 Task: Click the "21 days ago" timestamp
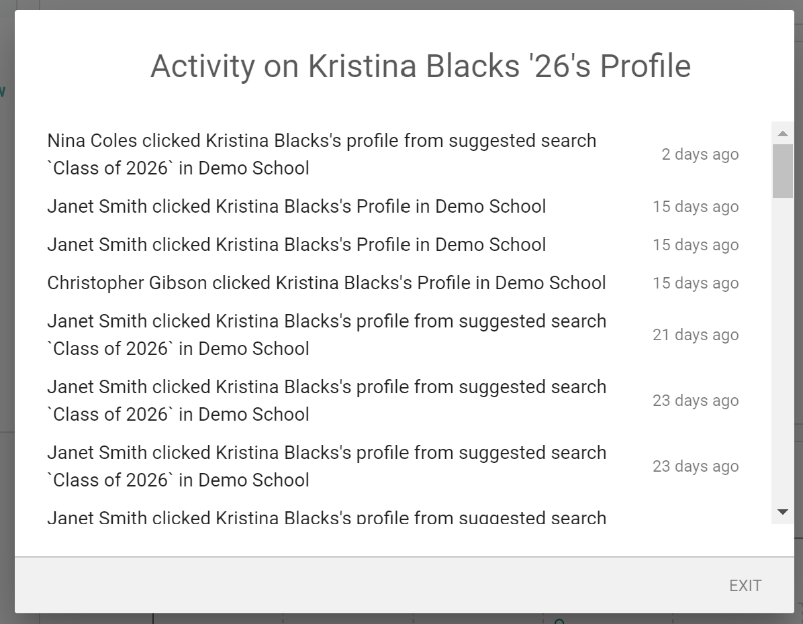(695, 335)
